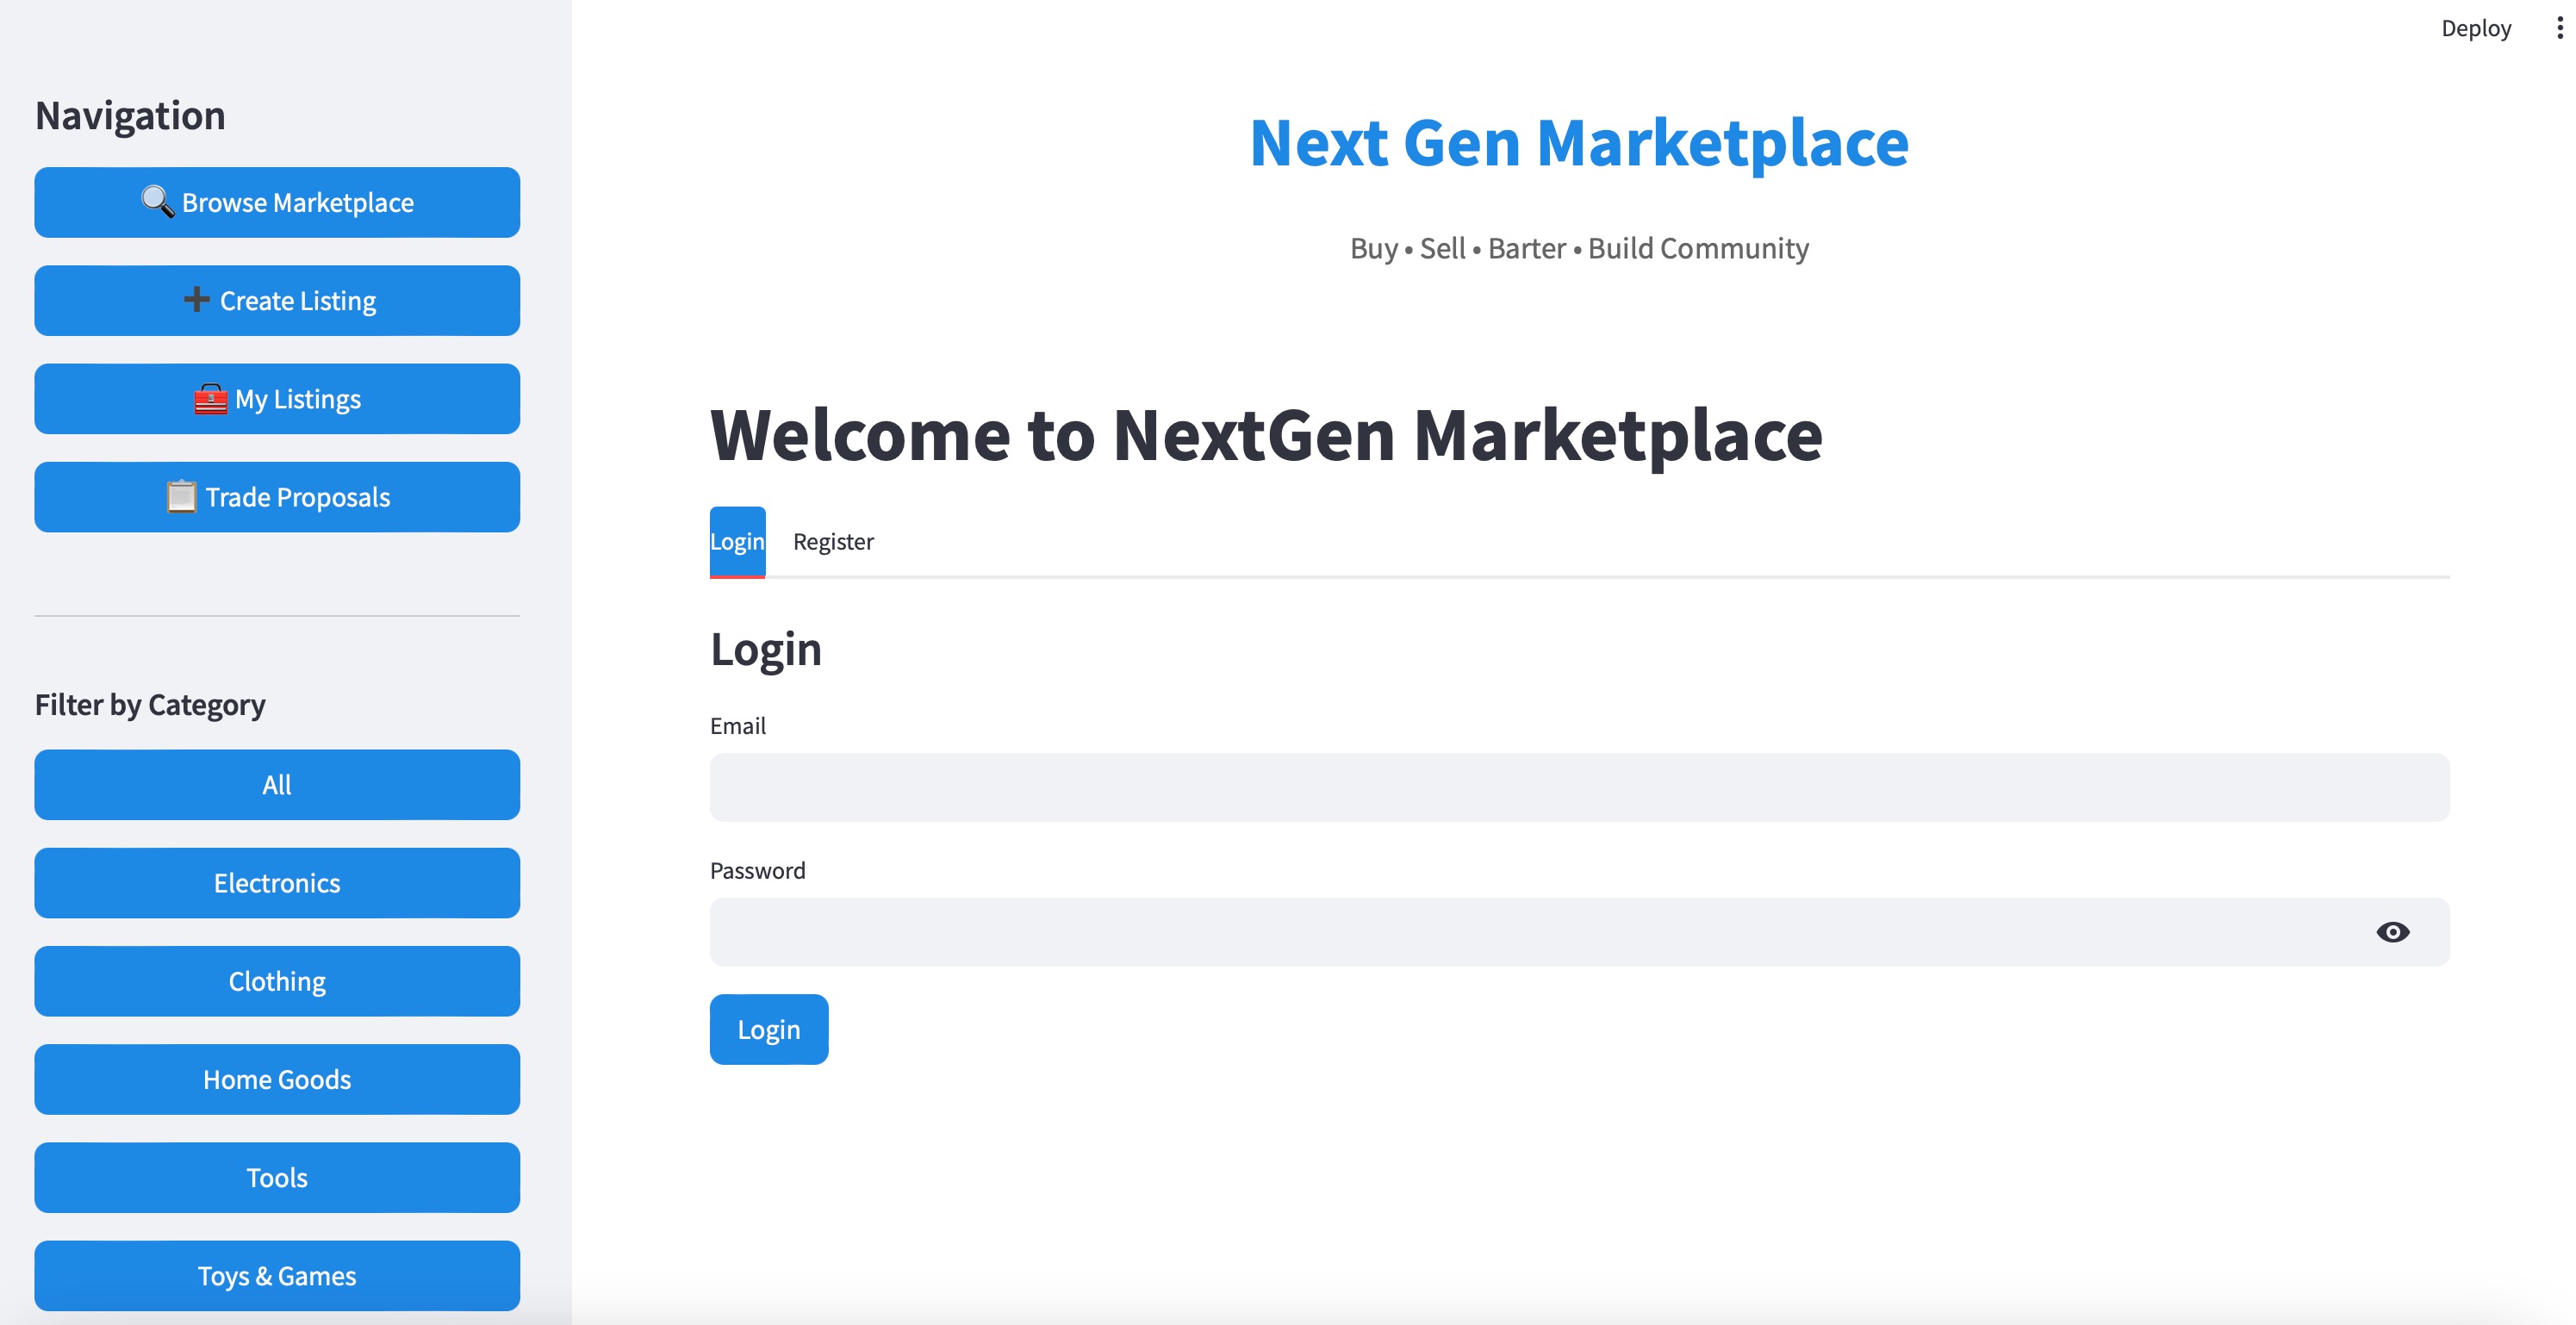This screenshot has width=2576, height=1325.
Task: Click the toolbox icon on My Listings
Action: (x=210, y=399)
